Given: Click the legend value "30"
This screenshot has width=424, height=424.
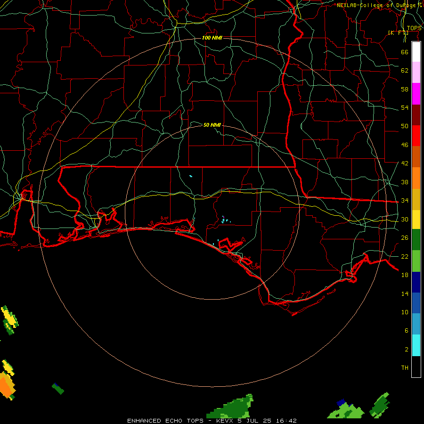Looking at the screenshot, I should point(405,219).
